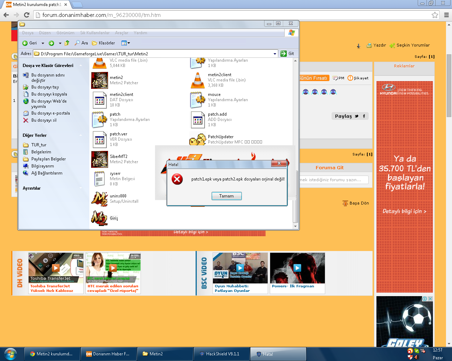This screenshot has height=361, width=452.
Task: Click the Paylaş share button
Action: click(350, 116)
